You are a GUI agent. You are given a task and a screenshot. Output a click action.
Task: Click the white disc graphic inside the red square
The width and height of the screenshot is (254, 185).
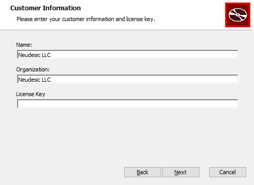[x=238, y=15]
